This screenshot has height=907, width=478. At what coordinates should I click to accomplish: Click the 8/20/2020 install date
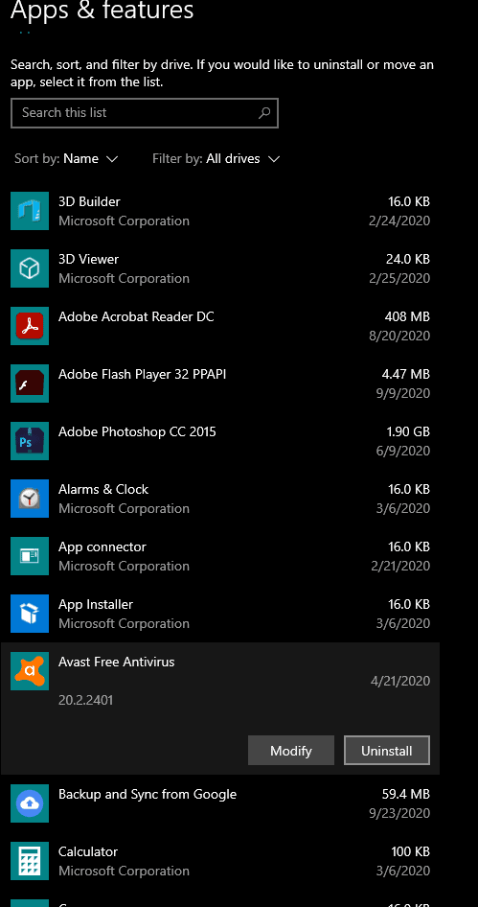[x=399, y=337]
